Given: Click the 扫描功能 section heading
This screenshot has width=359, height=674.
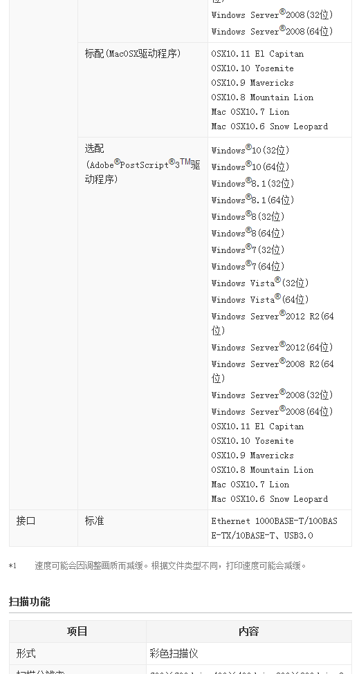Looking at the screenshot, I should pyautogui.click(x=30, y=602).
